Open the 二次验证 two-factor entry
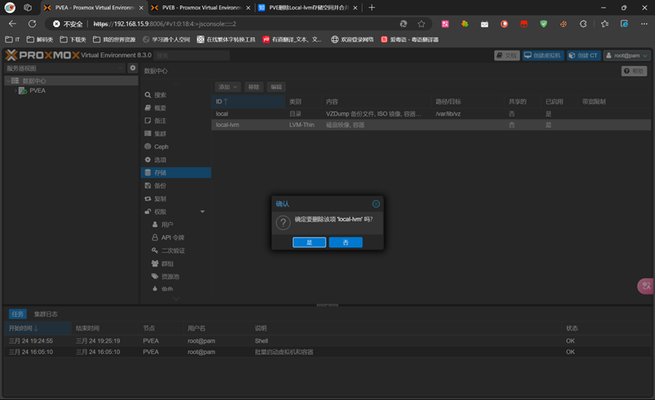The image size is (655, 400). 176,251
